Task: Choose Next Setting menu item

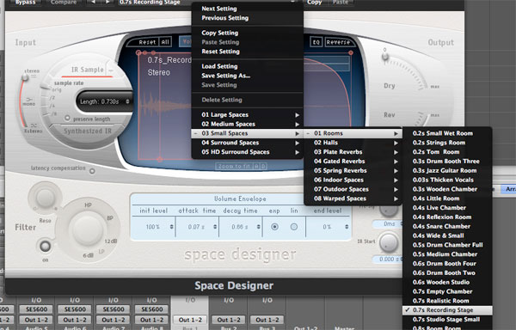Action: coord(247,9)
